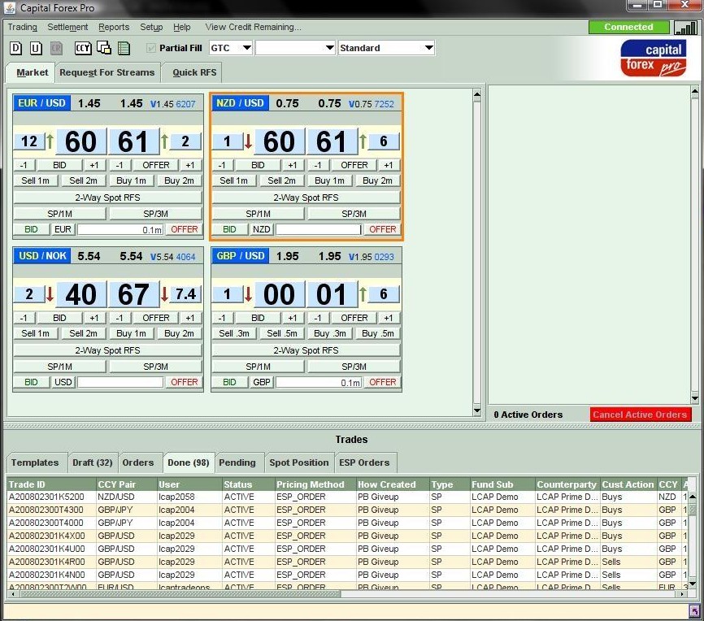Select the Market tab
704x621 pixels.
coord(32,72)
